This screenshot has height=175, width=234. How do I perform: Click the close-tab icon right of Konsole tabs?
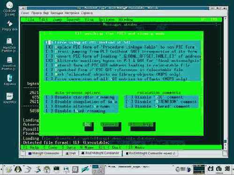225,153
